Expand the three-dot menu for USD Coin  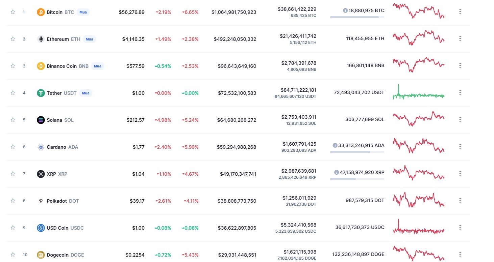[x=460, y=228]
